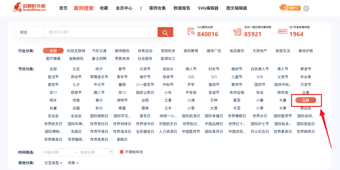Select the 情人节 festival tag
This screenshot has width=340, height=170.
191,69
